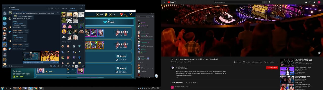The image size is (323, 90).
Task: Open Windows taskbar search
Action: pyautogui.click(x=7, y=88)
